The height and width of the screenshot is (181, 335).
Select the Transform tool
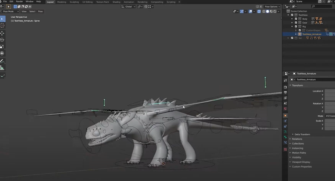point(2,53)
